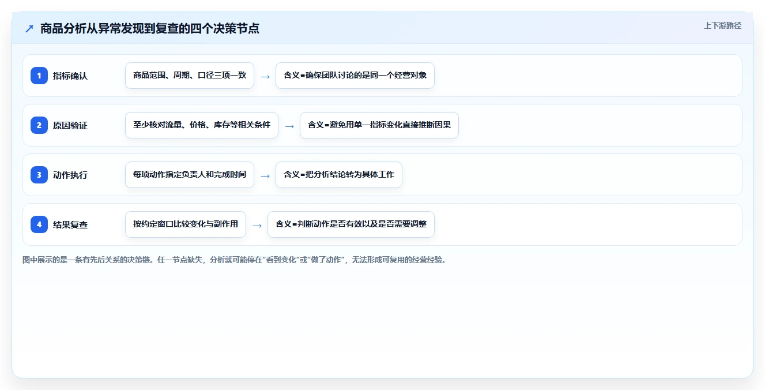Screen dimensions: 765x390
Task: Click the arrow in the 指标确认 row
Action: [x=265, y=76]
